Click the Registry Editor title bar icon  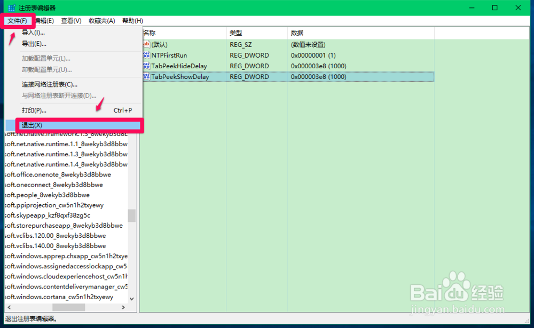pyautogui.click(x=11, y=7)
